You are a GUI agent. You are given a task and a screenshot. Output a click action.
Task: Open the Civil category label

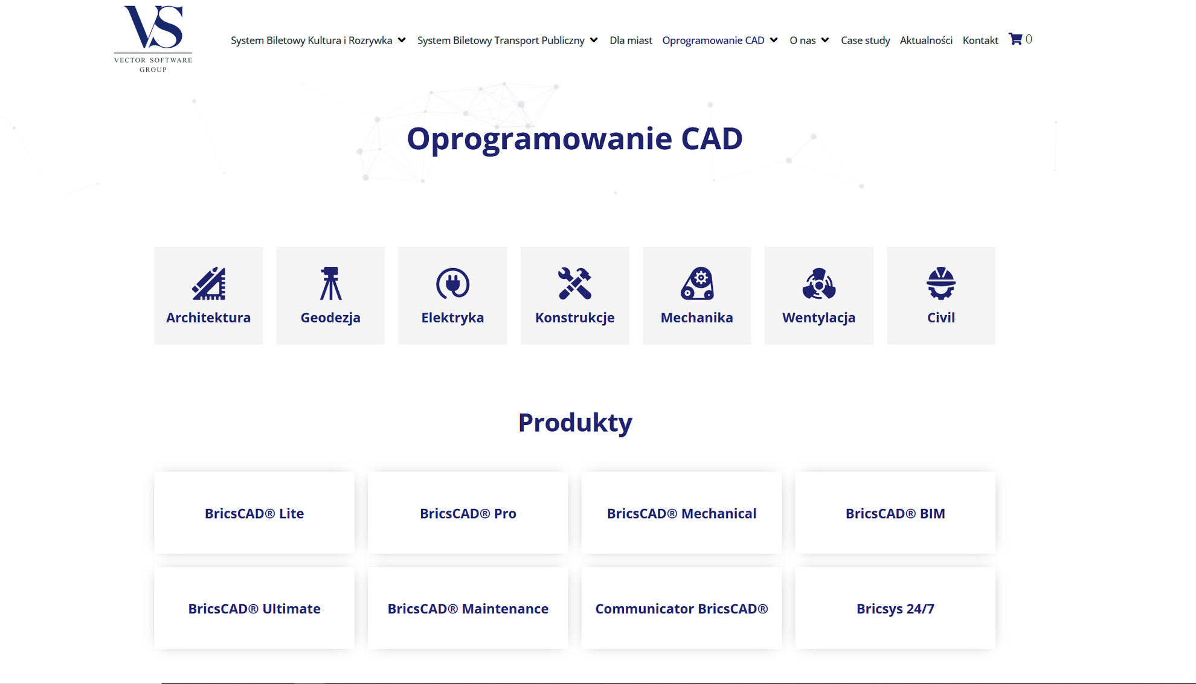point(941,318)
